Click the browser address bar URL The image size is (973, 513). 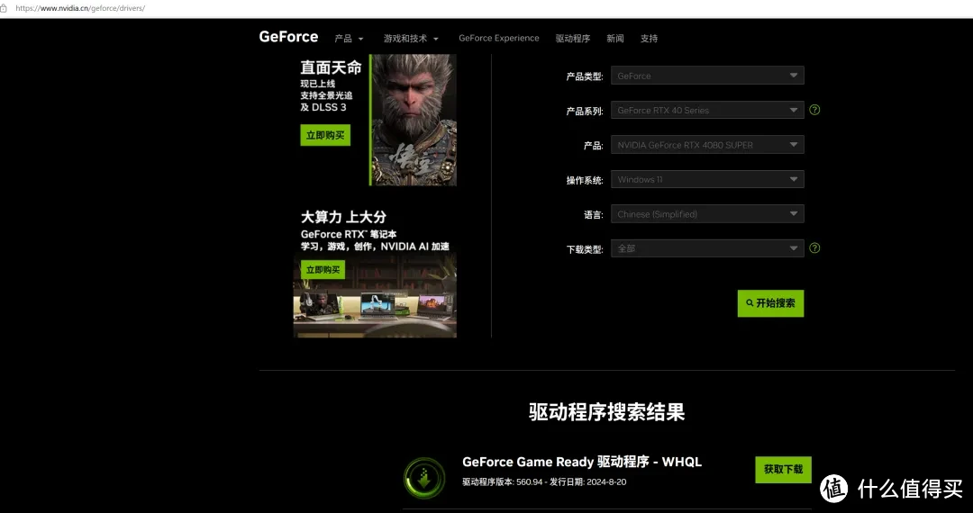click(80, 9)
